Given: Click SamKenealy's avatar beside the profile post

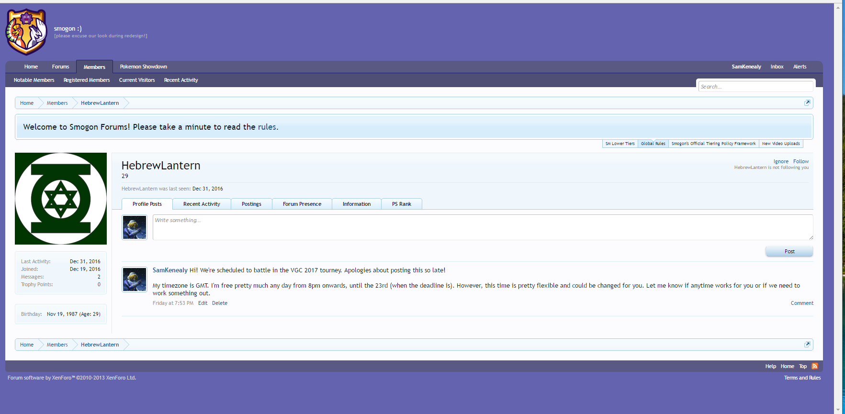Looking at the screenshot, I should (135, 280).
